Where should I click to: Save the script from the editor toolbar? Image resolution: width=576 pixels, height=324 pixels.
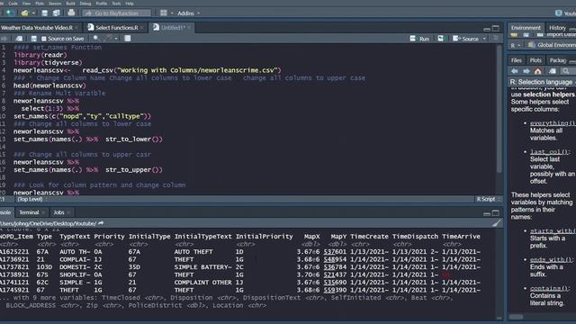34,39
